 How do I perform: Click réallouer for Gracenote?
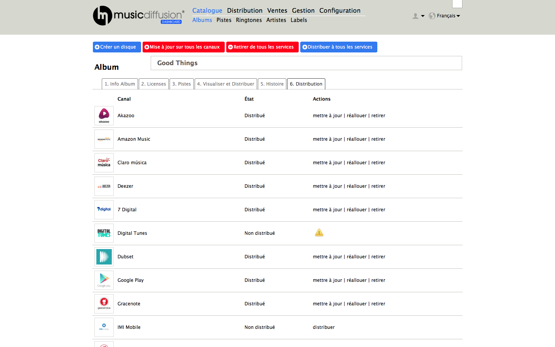(357, 304)
